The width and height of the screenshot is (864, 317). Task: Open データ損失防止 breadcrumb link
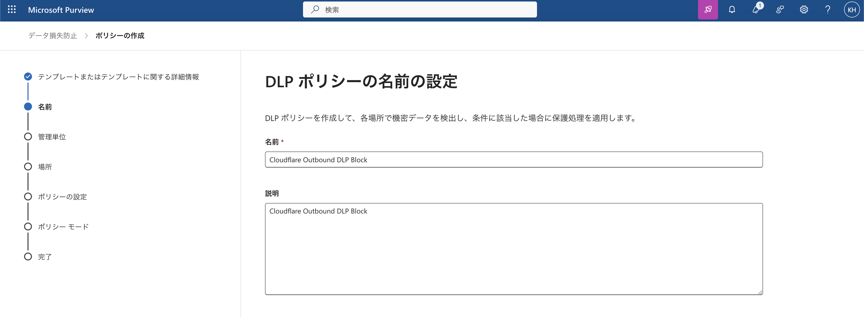(53, 35)
